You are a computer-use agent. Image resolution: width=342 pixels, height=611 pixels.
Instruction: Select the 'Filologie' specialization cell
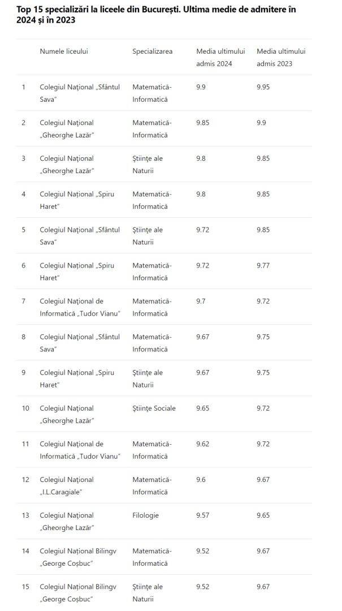145,515
